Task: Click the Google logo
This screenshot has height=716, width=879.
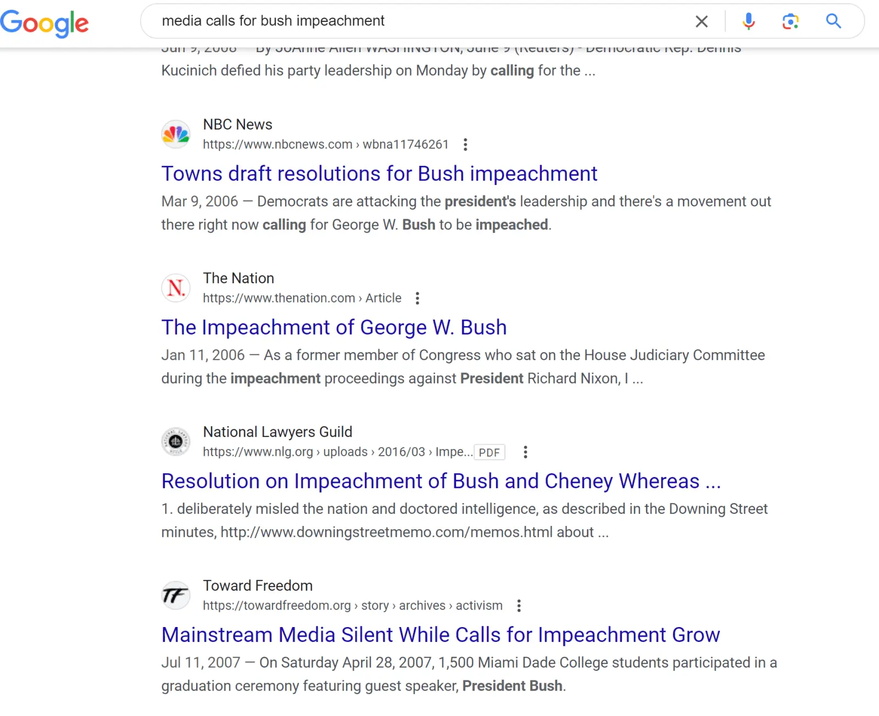Action: click(x=44, y=23)
